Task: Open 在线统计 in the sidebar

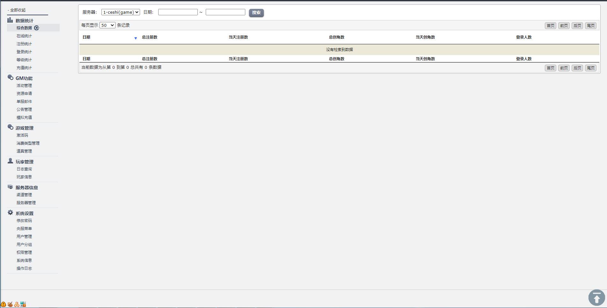Action: click(x=24, y=36)
